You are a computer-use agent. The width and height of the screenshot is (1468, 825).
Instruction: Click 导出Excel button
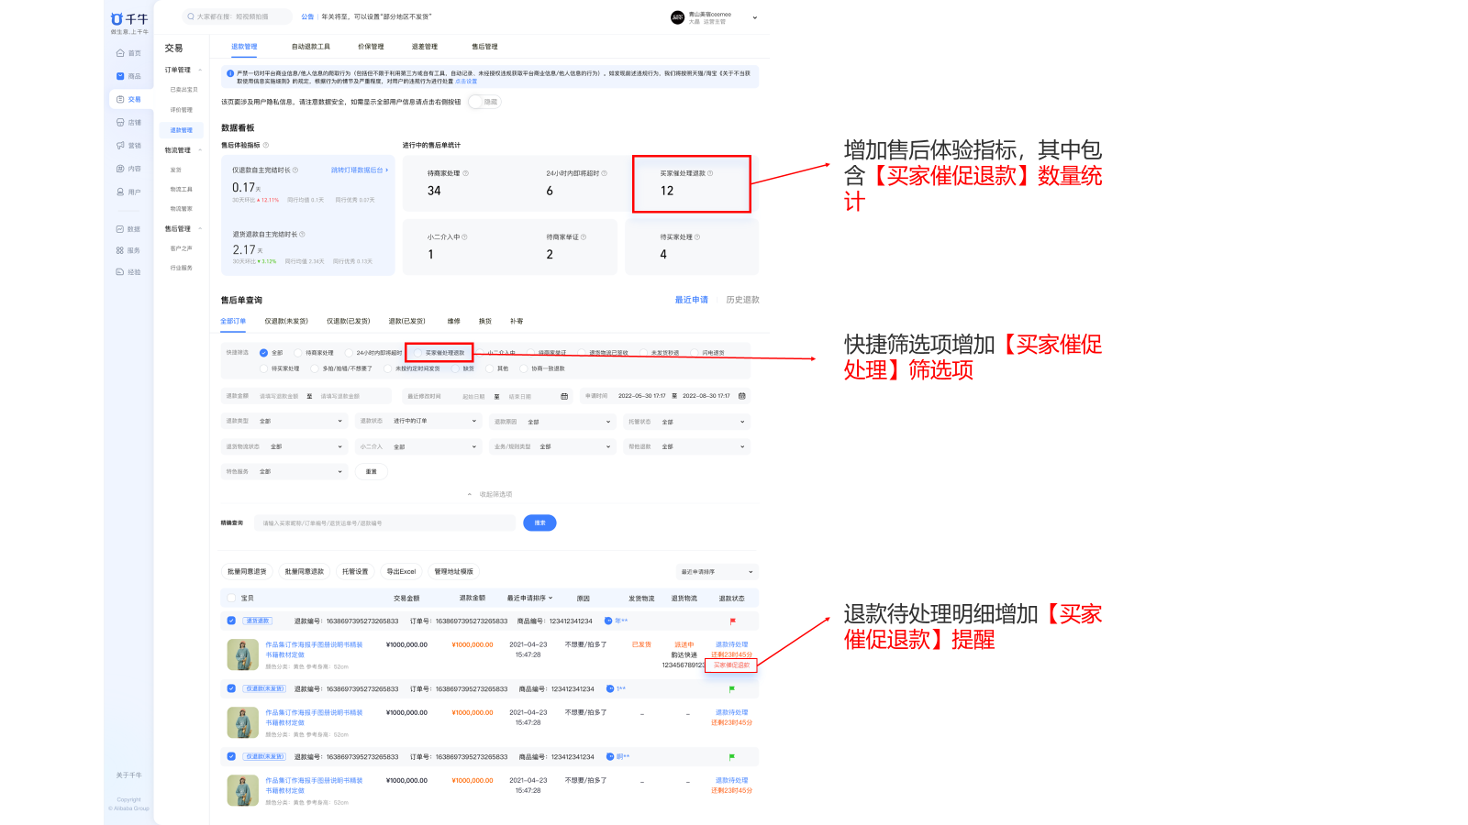(x=401, y=572)
